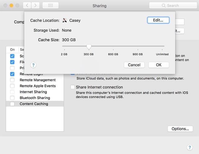Turn on Remote Management checkbox

click(x=12, y=80)
